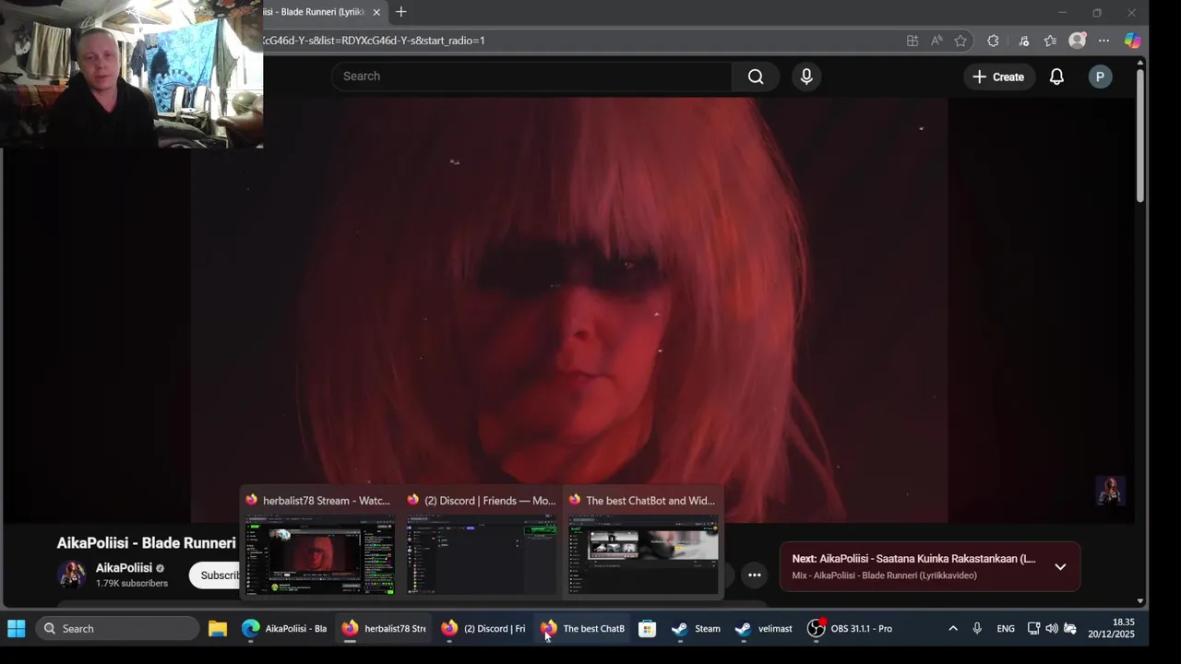Open the Windows Start menu
1181x664 pixels.
[17, 629]
